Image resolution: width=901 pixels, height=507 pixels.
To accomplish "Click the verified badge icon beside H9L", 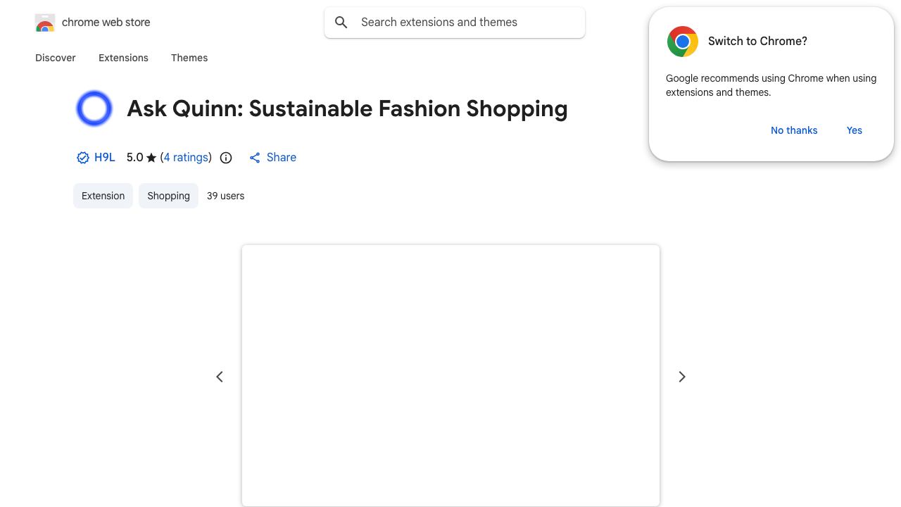I will [82, 158].
